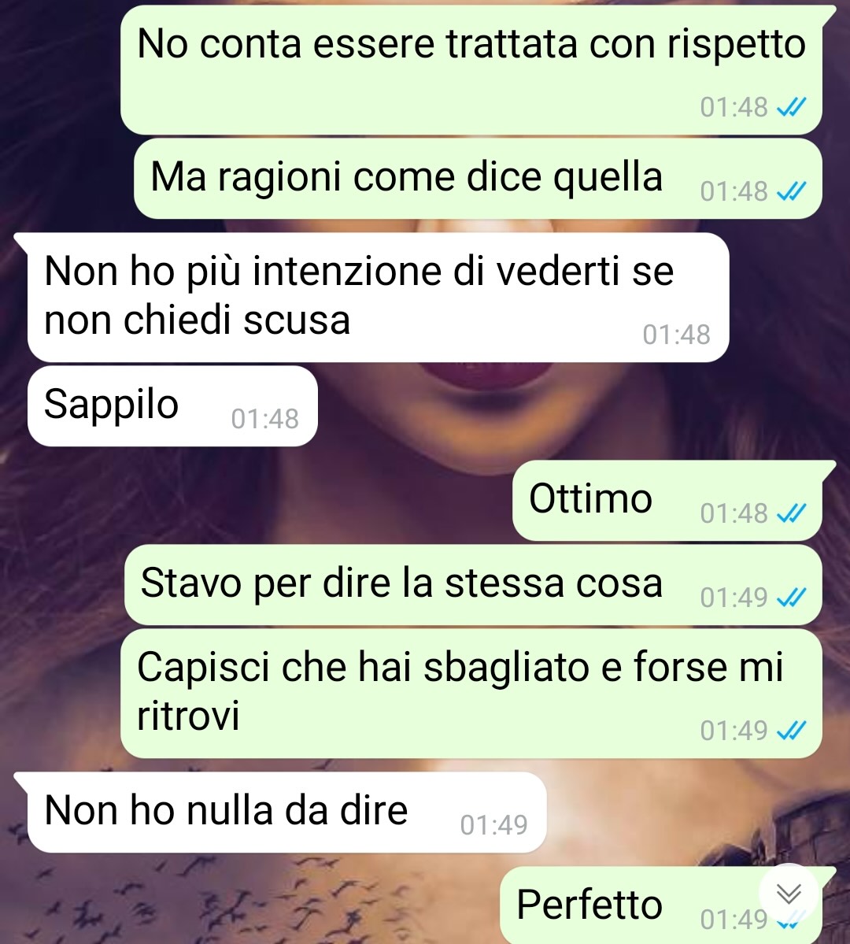Tap the 'Ottimo' message bubble
Viewport: 850px width, 944px height.
coord(667,501)
